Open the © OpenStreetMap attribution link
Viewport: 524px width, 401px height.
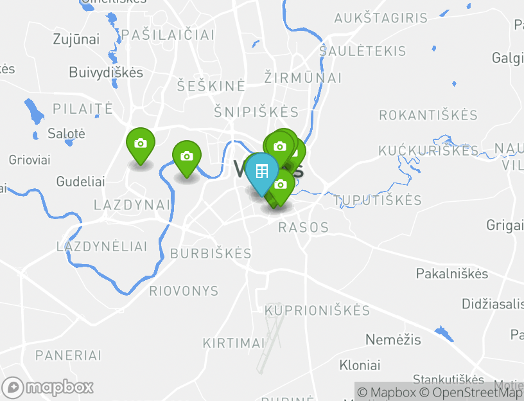pyautogui.click(x=471, y=392)
